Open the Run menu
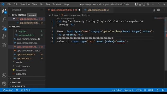 click(48, 4)
